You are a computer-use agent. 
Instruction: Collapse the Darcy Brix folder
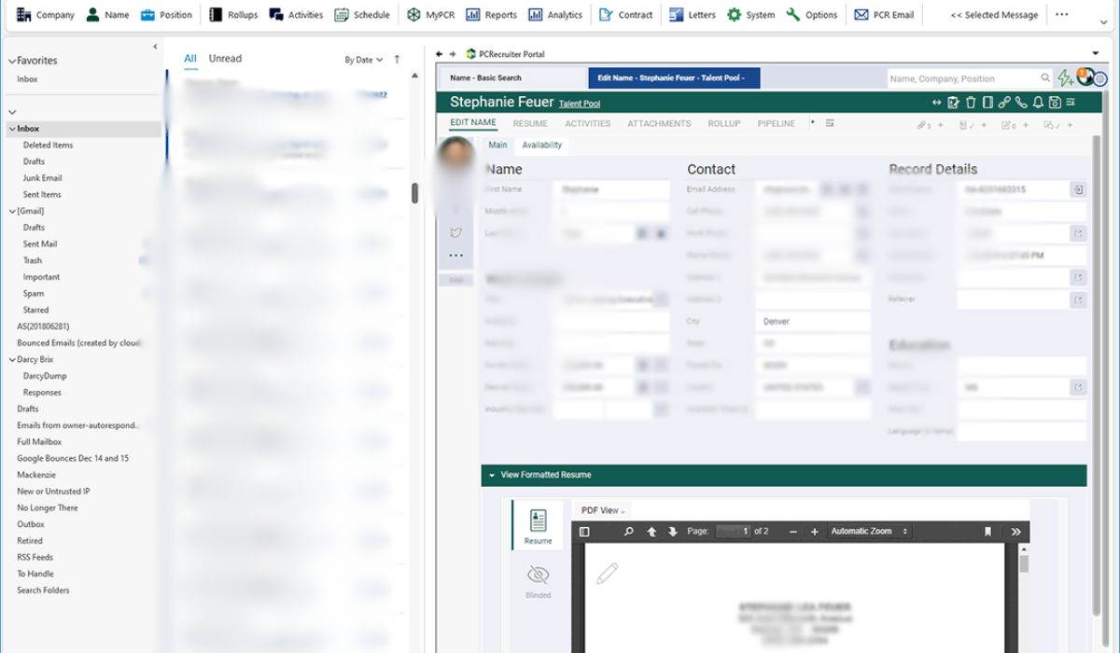tap(12, 359)
